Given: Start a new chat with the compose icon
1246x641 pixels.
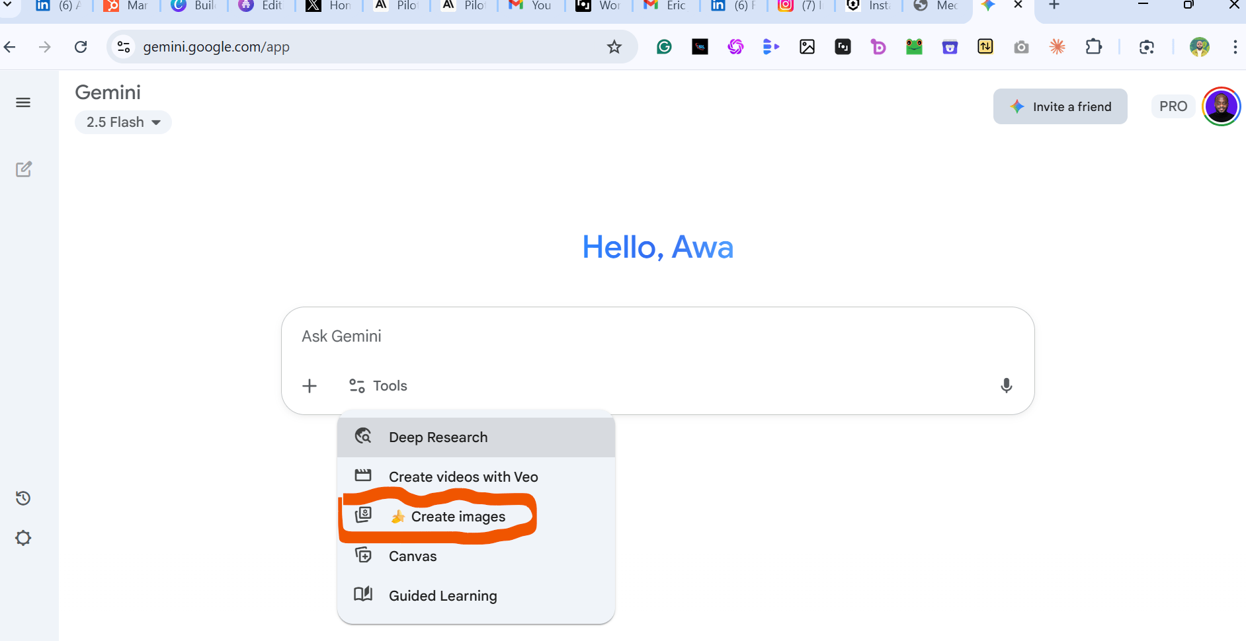Looking at the screenshot, I should tap(24, 169).
